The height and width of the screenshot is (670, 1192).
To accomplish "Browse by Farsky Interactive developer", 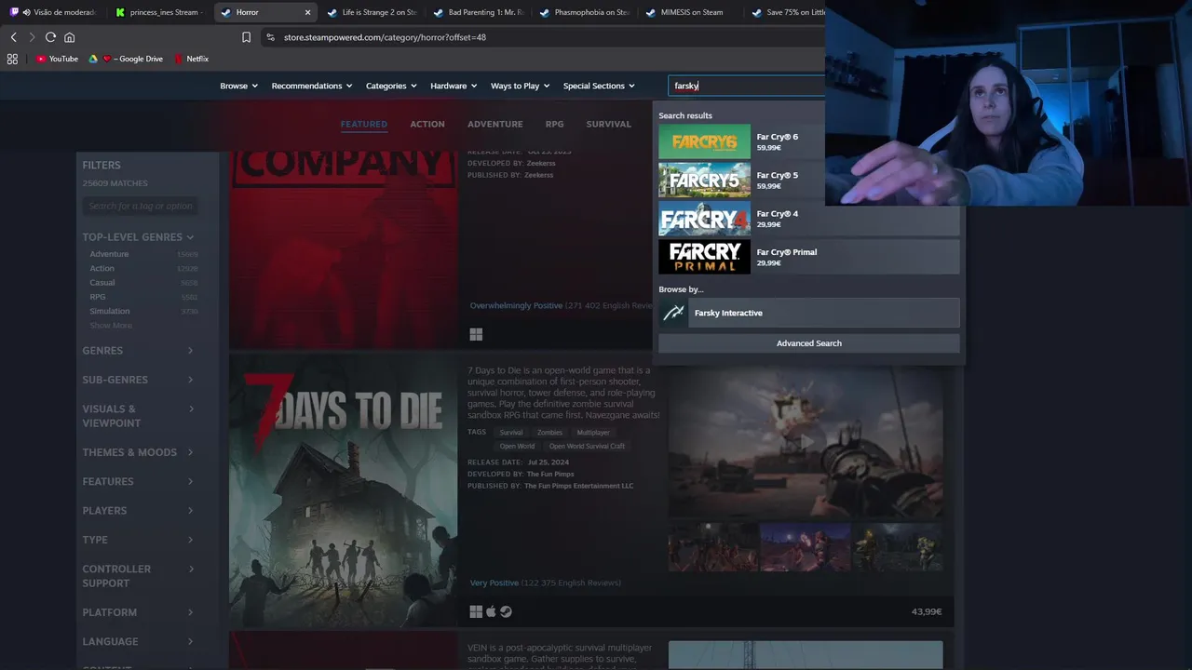I will coord(808,313).
